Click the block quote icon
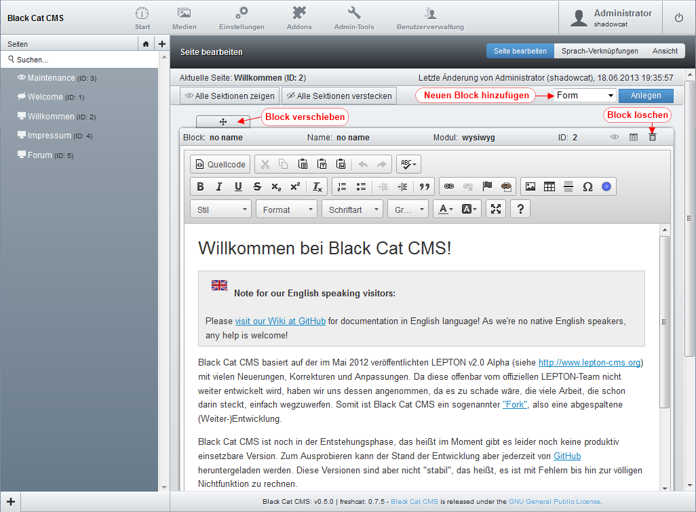 pos(425,186)
